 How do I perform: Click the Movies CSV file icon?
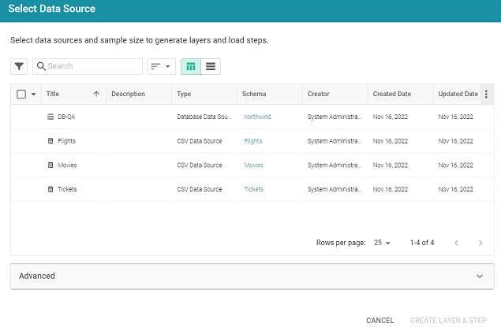coord(50,165)
